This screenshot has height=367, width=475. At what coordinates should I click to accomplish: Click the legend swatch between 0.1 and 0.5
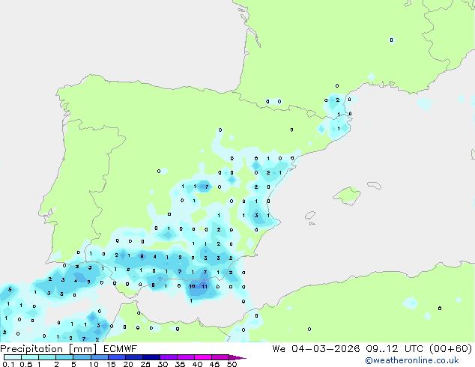coord(13,357)
